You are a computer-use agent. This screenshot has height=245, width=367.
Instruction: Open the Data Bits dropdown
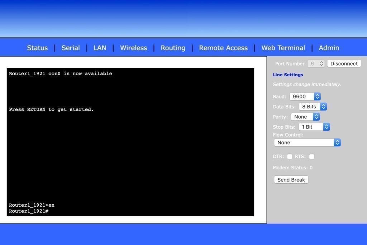click(312, 107)
